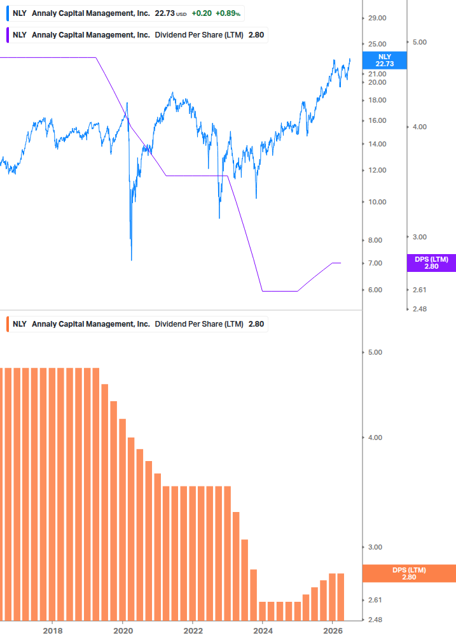Click the orange DPS (LTM) 2.80 axis tag
Viewport: 456px width, 640px height.
409,574
